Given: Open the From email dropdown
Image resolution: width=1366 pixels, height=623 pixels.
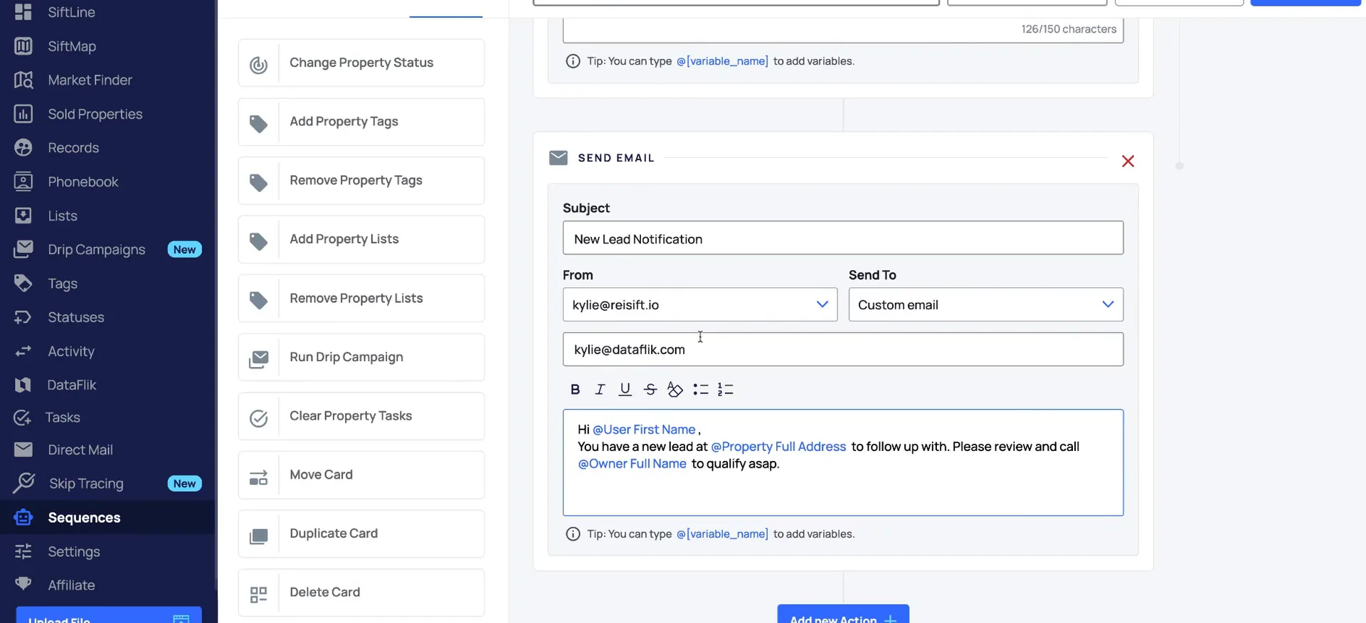Looking at the screenshot, I should pos(700,304).
